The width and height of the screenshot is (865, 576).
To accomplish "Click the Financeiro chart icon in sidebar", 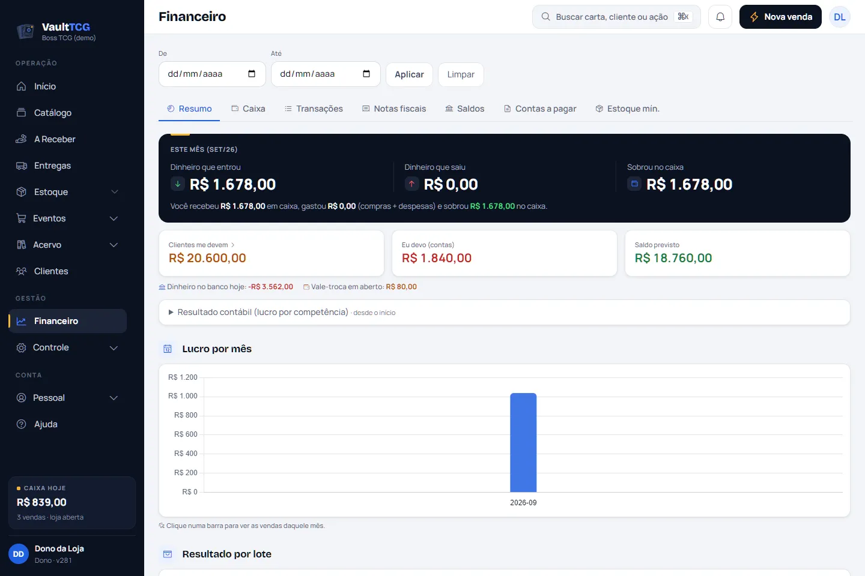I will click(x=22, y=321).
